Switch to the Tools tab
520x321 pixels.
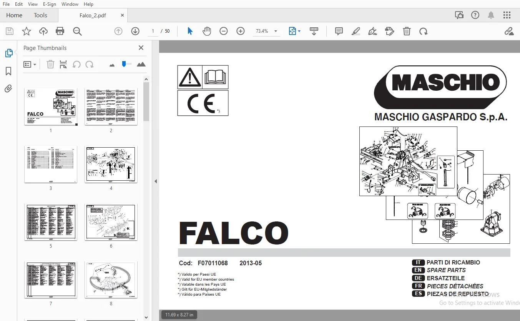(x=40, y=15)
